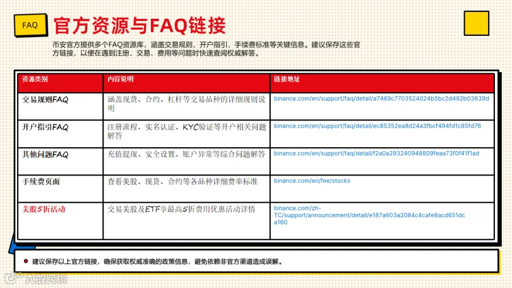Image resolution: width=512 pixels, height=288 pixels.
Task: Select the 官方资源与FAQ链接 title
Action: click(139, 26)
